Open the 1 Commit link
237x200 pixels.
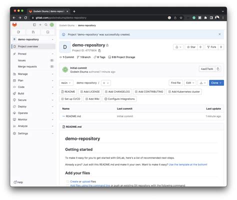[x=67, y=57]
